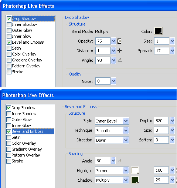Viewport: 177px width, 188px height.
Task: Click the Drop Shadow Angle field showing 90
Action: (103, 60)
